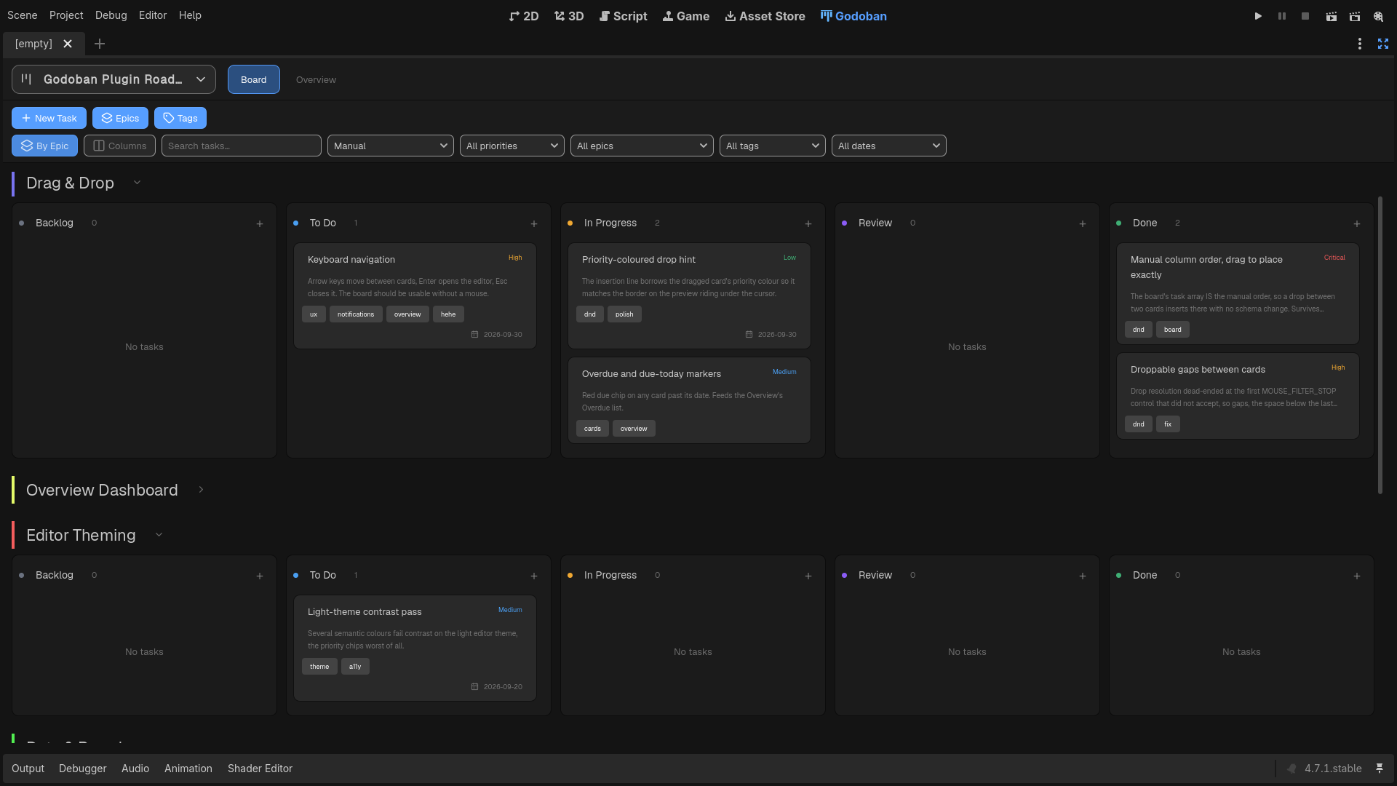Screen dimensions: 1397x786
Task: Click the Search tasks field
Action: point(242,146)
